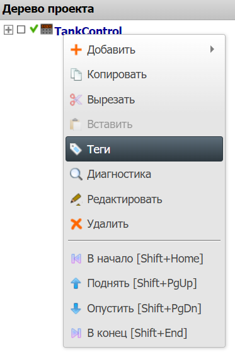Click the move-to-start icon
This screenshot has width=235, height=359.
coord(76,259)
